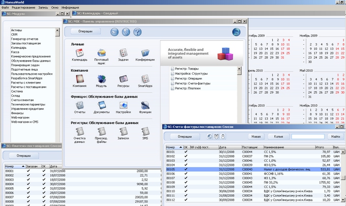Click the Новая button in invoices window
This screenshot has width=346, height=206.
(255, 136)
